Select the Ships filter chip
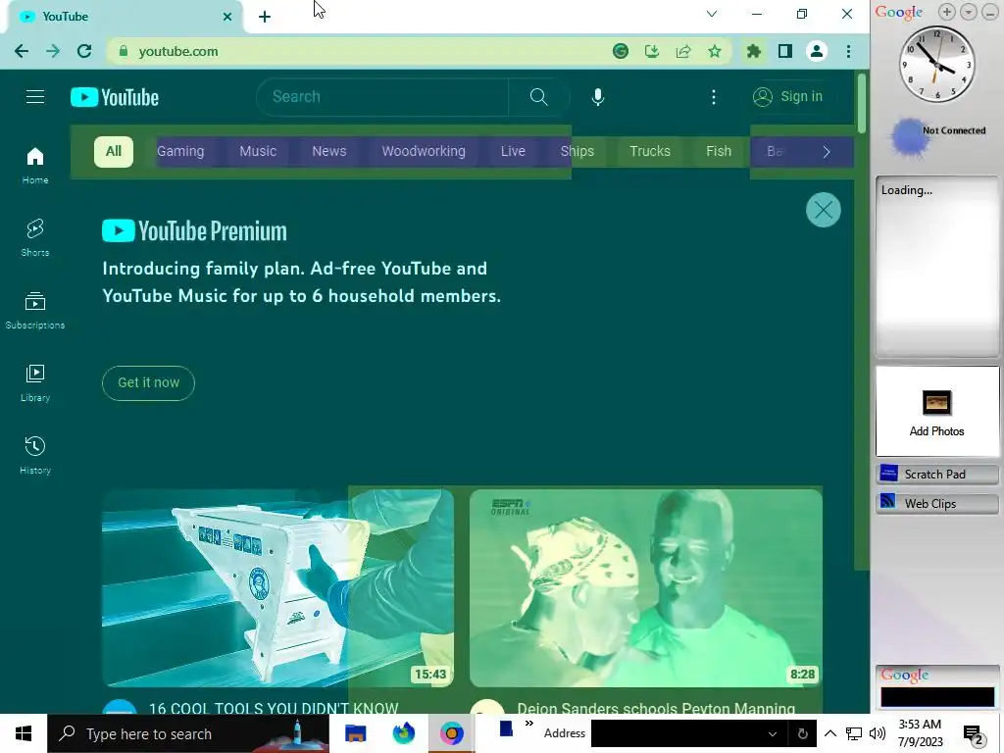Image resolution: width=1004 pixels, height=753 pixels. point(577,152)
